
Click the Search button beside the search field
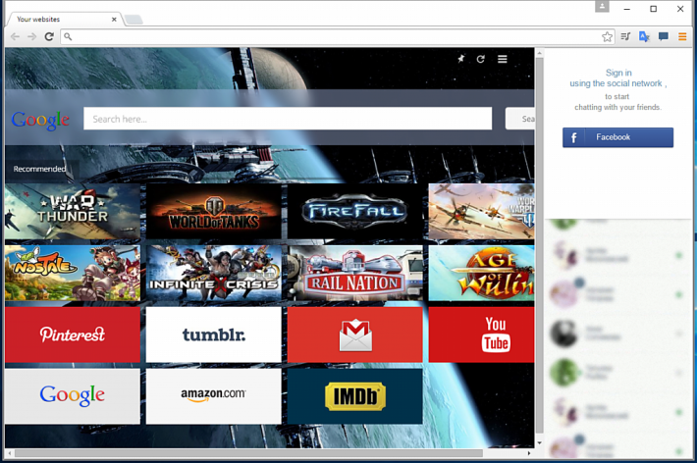520,119
